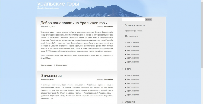The image size is (203, 104).
Task: Open post 'Добро пожаловать на Уральские горы'
Action: [x=74, y=23]
